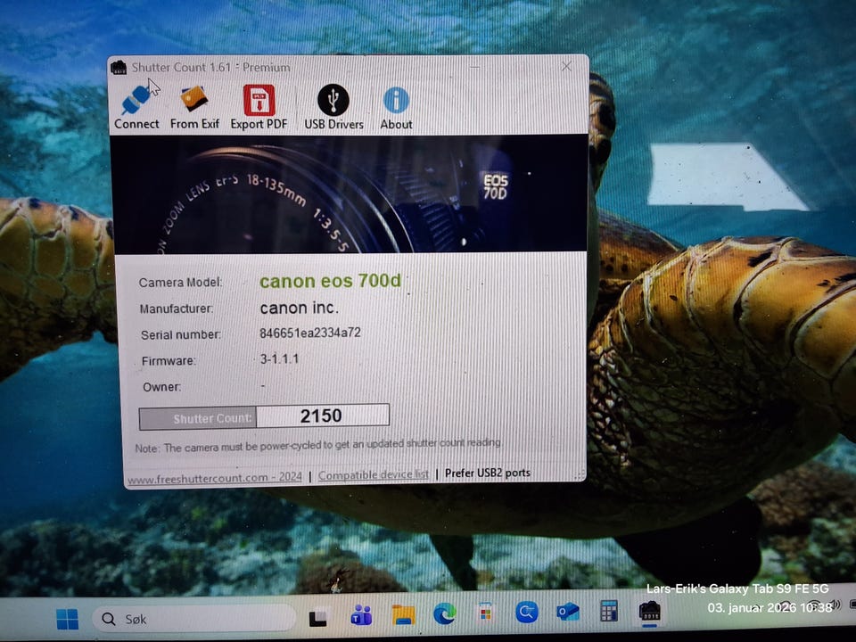
Task: Click the Shutter Count taskbar icon
Action: click(650, 611)
